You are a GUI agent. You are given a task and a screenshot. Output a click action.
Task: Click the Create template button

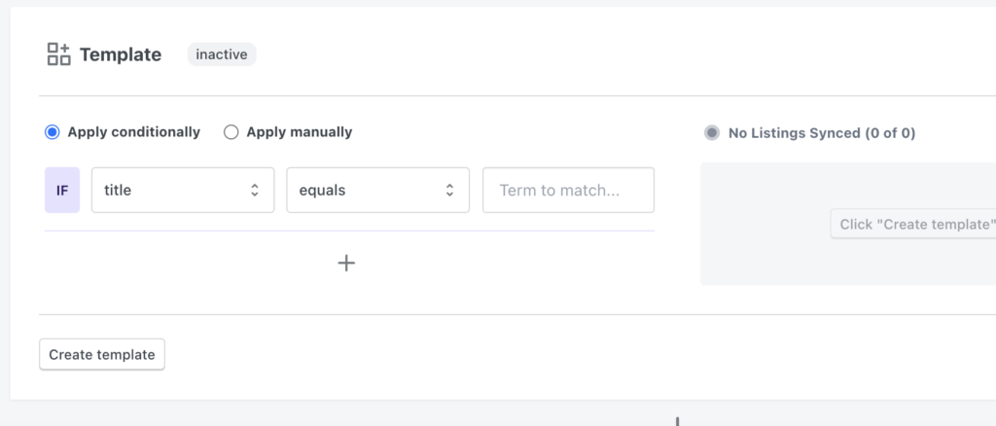pyautogui.click(x=102, y=355)
